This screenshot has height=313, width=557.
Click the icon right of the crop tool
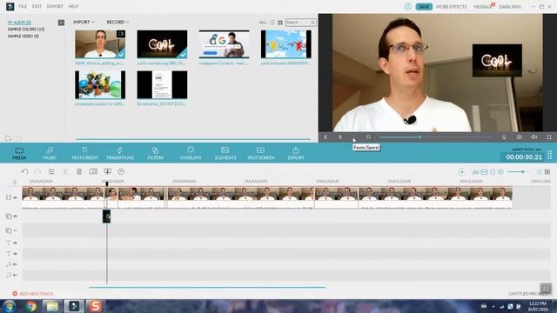pos(108,172)
